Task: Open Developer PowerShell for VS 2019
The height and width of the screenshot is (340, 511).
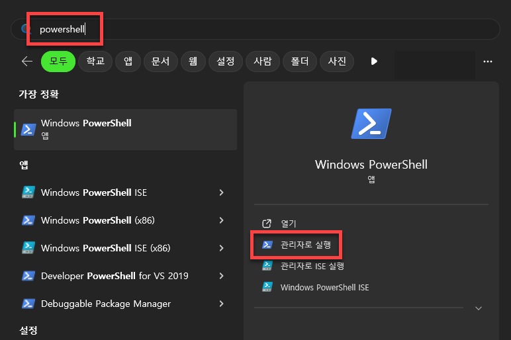Action: coord(126,276)
